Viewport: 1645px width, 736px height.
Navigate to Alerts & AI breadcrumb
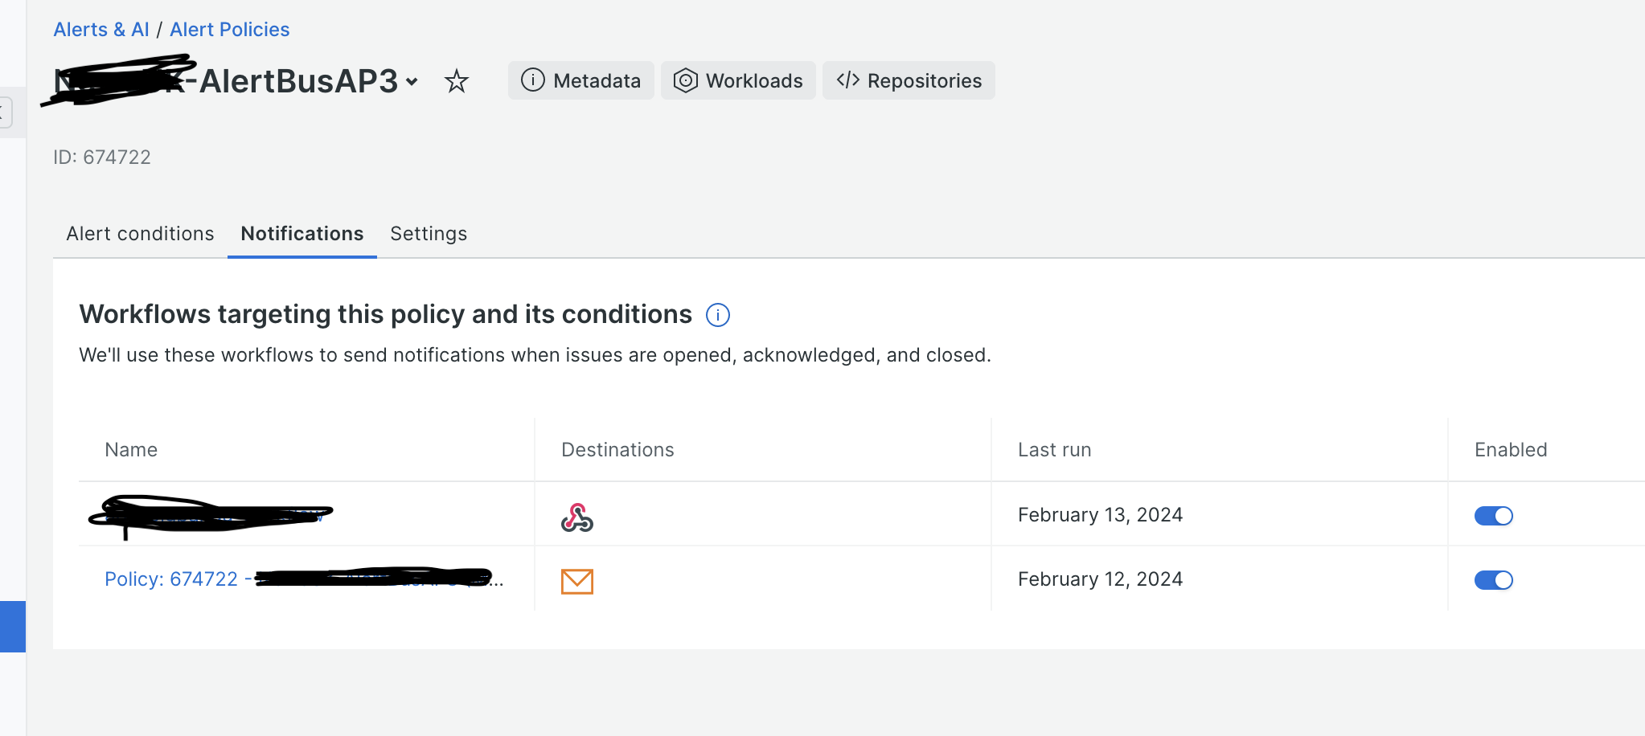click(101, 30)
